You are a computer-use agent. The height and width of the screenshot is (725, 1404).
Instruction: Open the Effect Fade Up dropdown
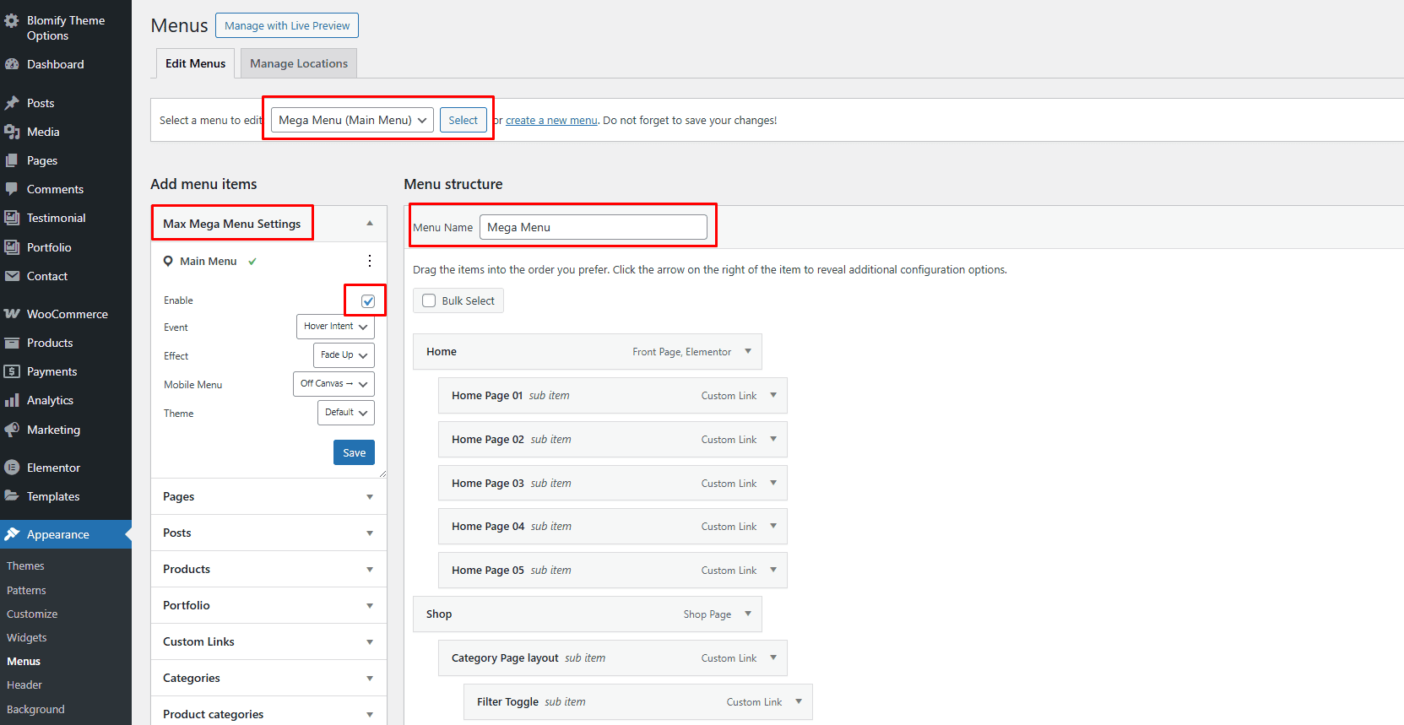click(344, 355)
